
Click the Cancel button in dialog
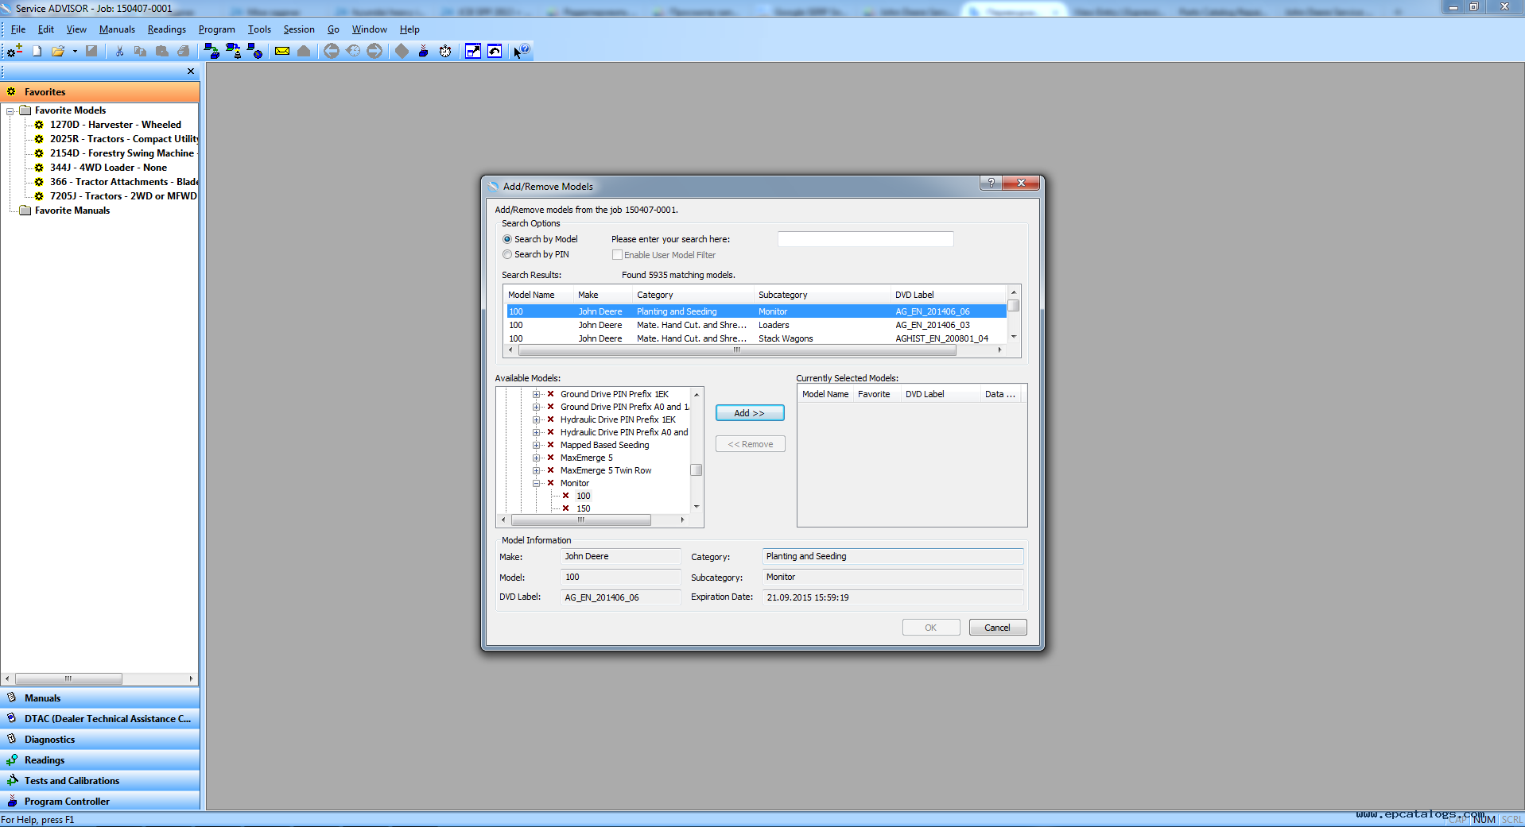click(x=997, y=628)
